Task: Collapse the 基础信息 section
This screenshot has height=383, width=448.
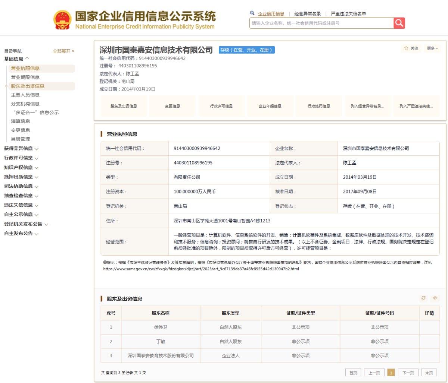Action: tap(16, 59)
